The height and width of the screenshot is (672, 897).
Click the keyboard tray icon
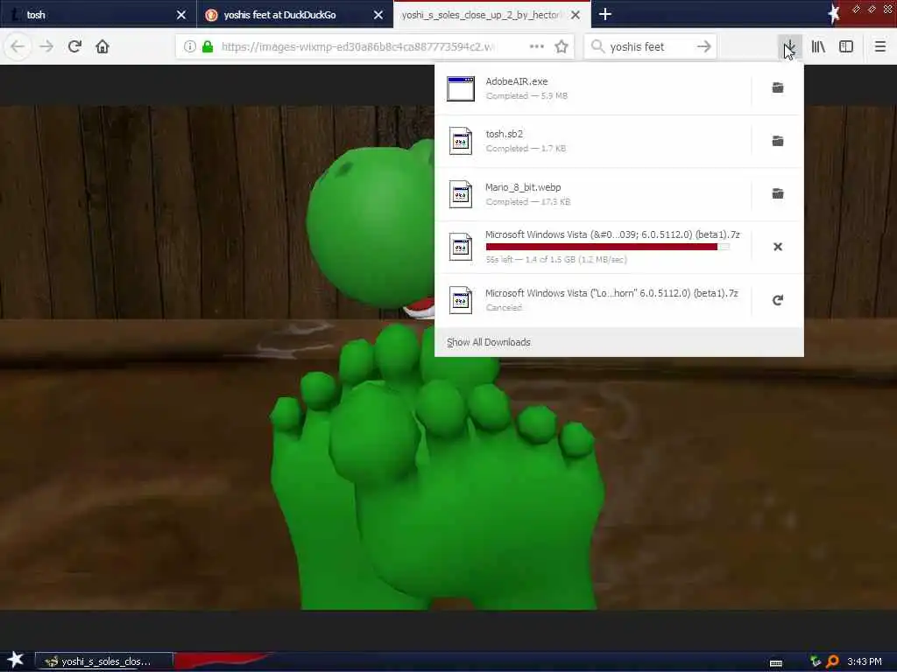pyautogui.click(x=776, y=663)
